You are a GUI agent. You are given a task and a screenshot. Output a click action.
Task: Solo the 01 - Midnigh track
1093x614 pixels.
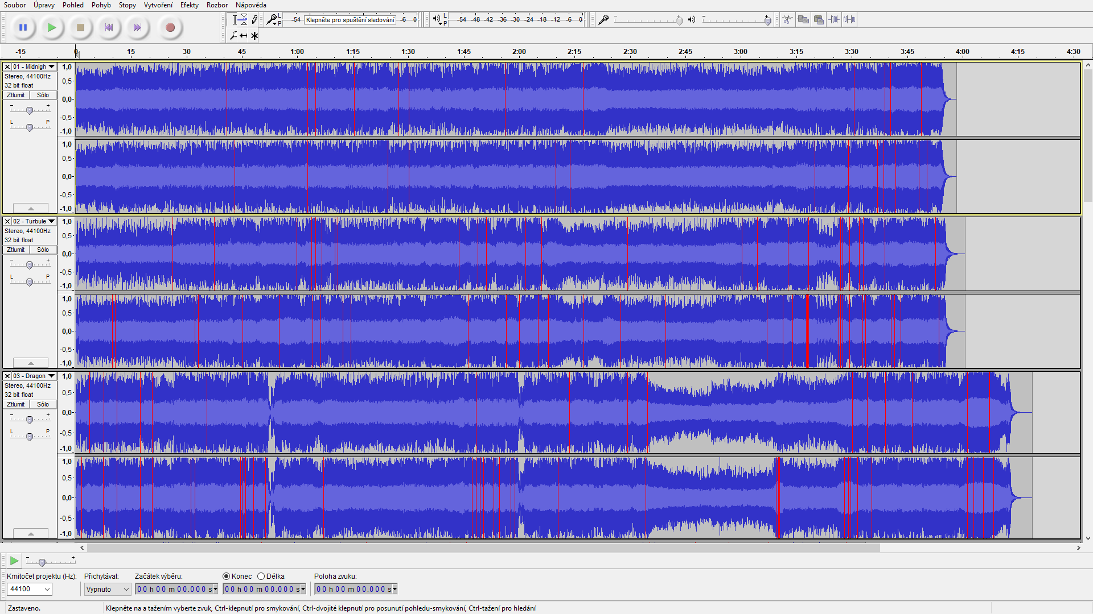pos(43,95)
